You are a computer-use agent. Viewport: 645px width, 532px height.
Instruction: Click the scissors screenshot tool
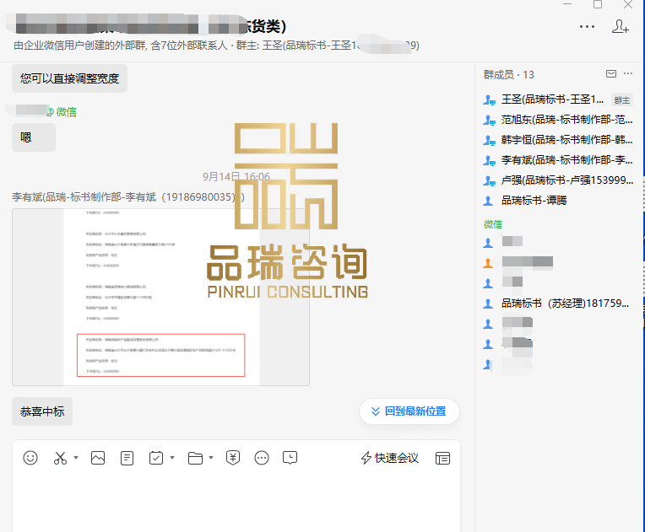coord(60,458)
